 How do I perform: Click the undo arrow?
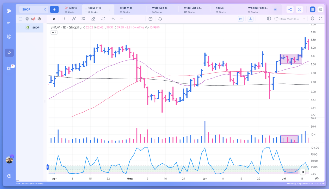point(113,19)
